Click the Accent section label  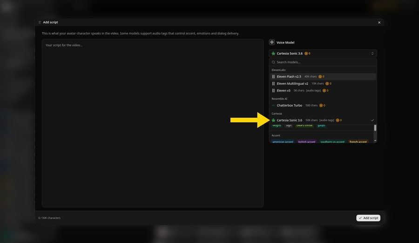click(x=276, y=135)
